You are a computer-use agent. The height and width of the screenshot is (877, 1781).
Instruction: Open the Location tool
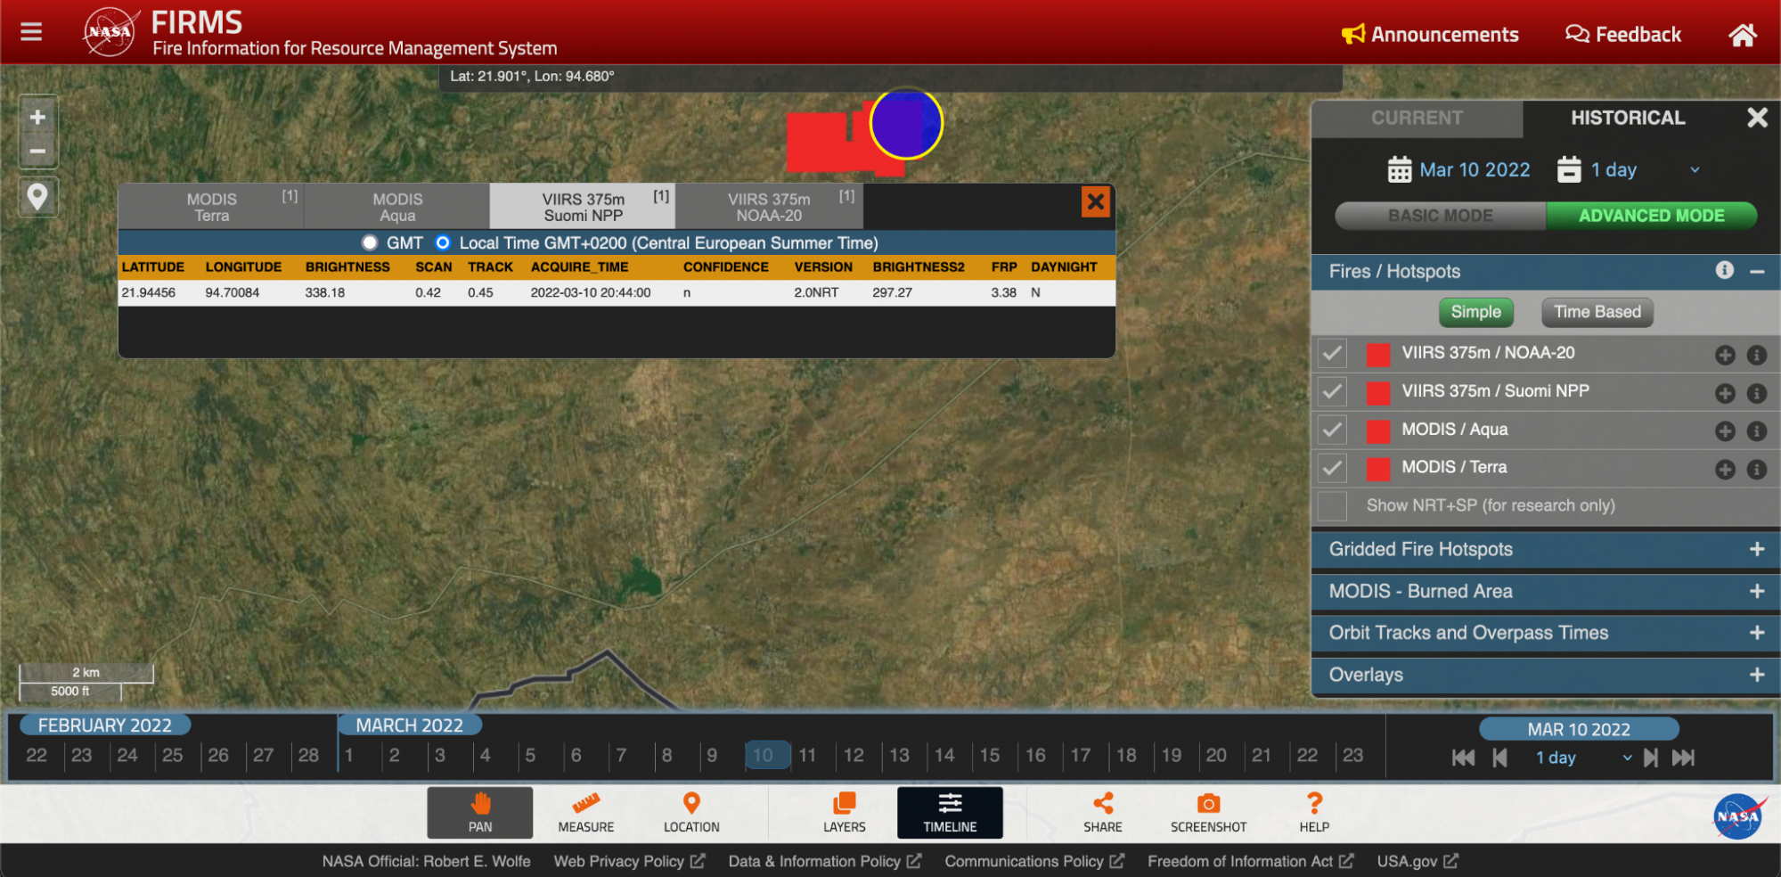tap(691, 812)
